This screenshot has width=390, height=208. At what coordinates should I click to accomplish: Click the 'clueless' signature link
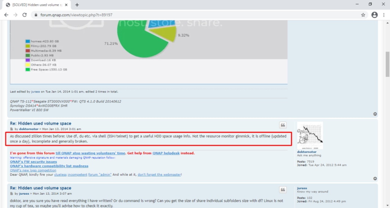[x=61, y=174]
